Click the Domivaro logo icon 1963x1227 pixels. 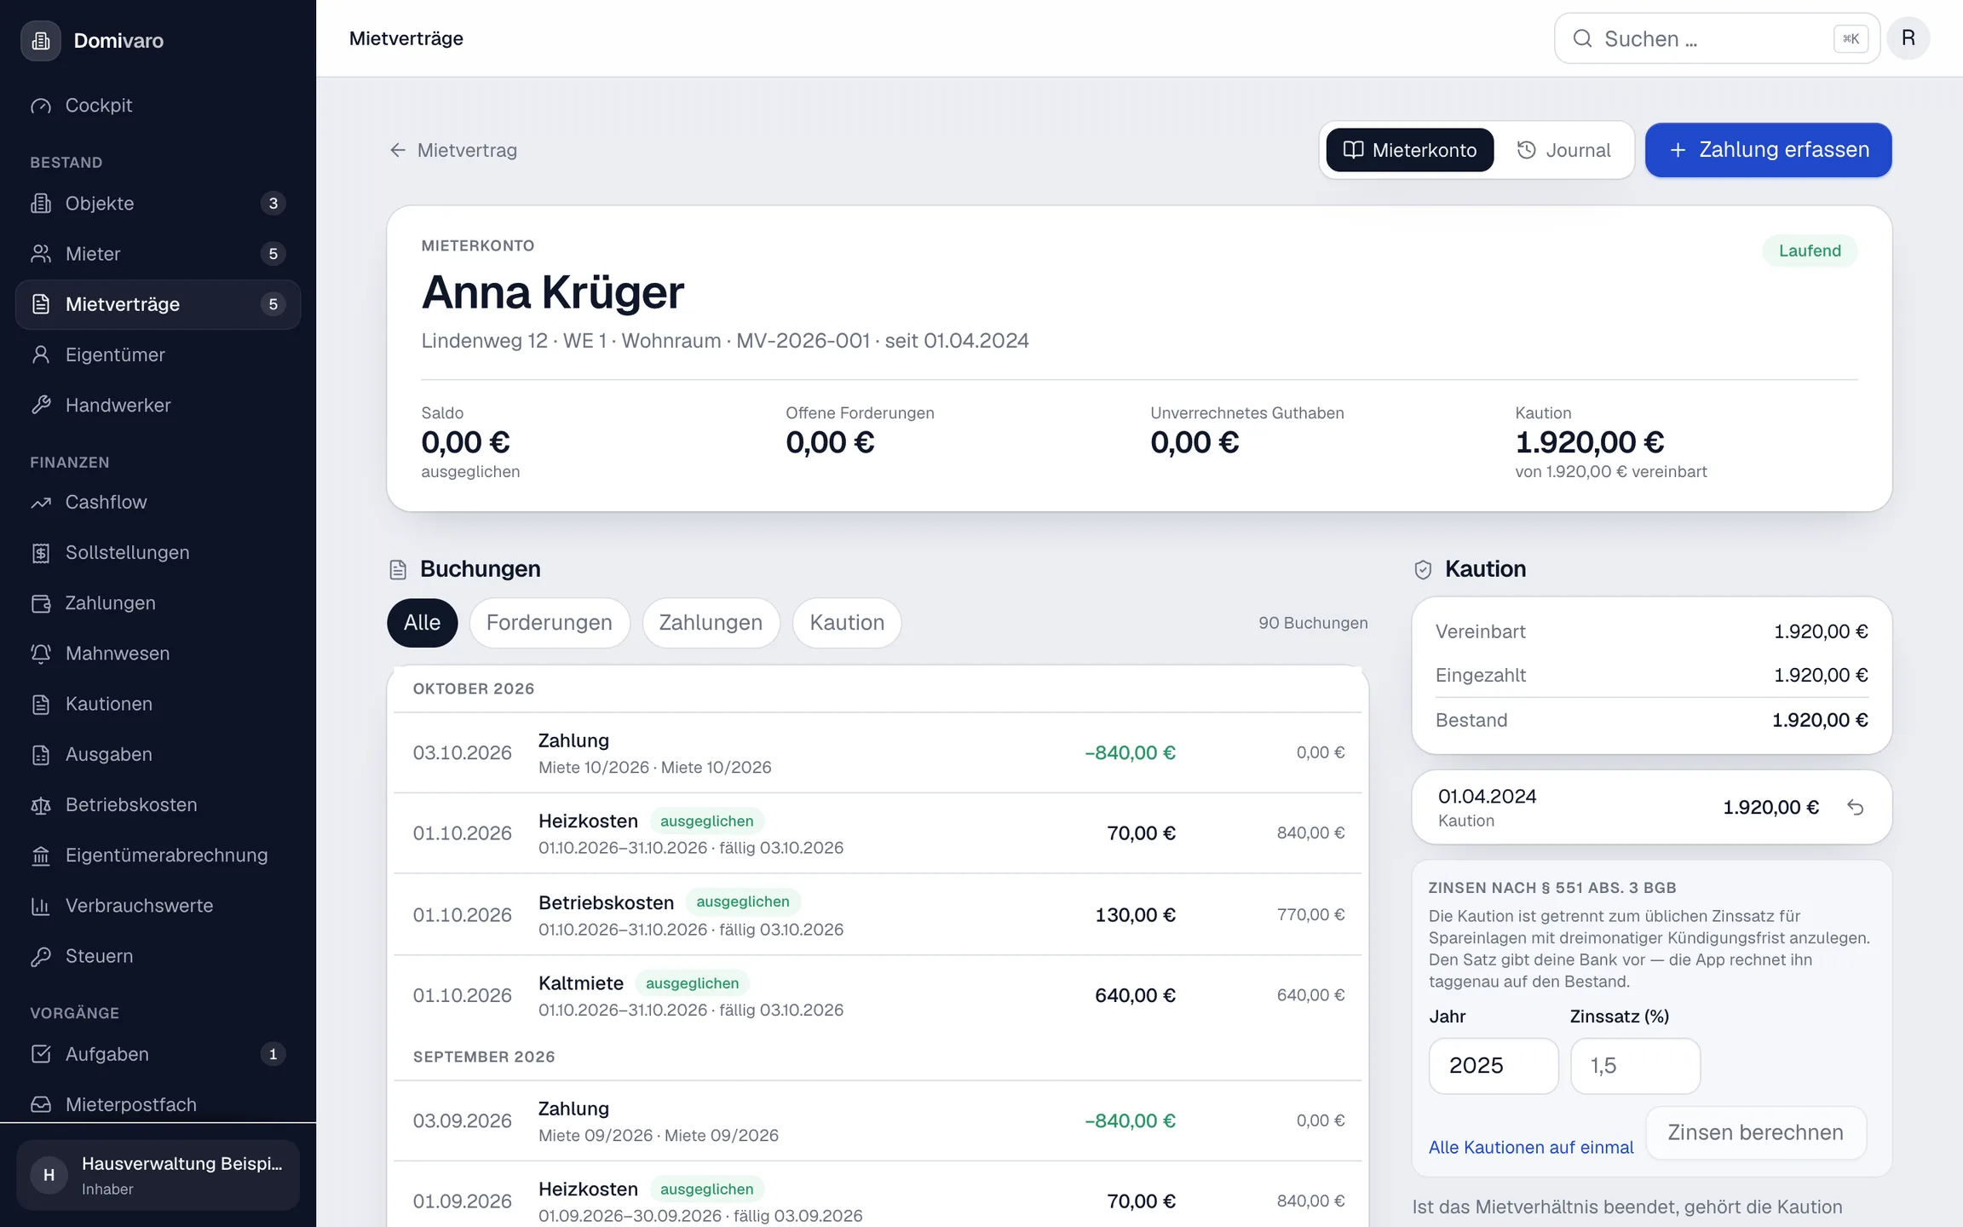click(x=41, y=40)
